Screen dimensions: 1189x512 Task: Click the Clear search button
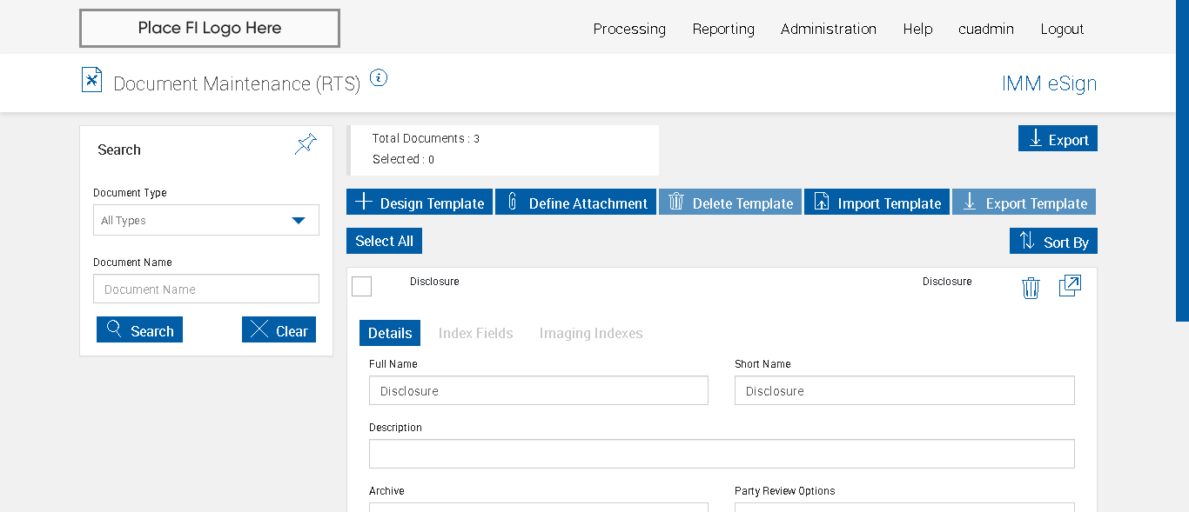[279, 330]
